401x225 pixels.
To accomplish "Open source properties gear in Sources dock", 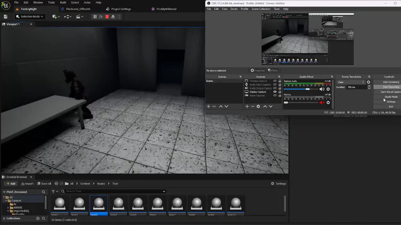I will (258, 106).
